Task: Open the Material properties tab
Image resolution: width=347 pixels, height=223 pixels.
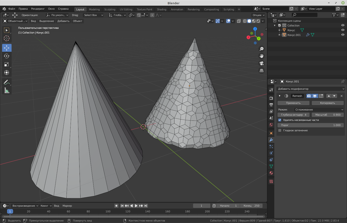Action: point(271,173)
